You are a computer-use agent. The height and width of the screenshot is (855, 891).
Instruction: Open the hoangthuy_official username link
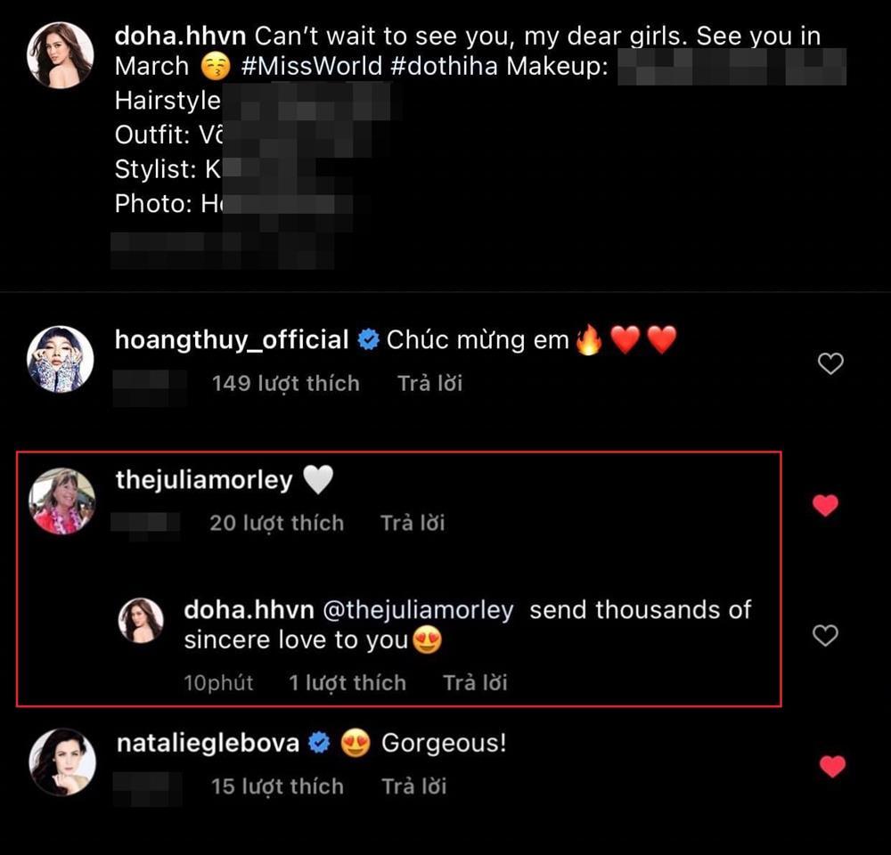[232, 339]
